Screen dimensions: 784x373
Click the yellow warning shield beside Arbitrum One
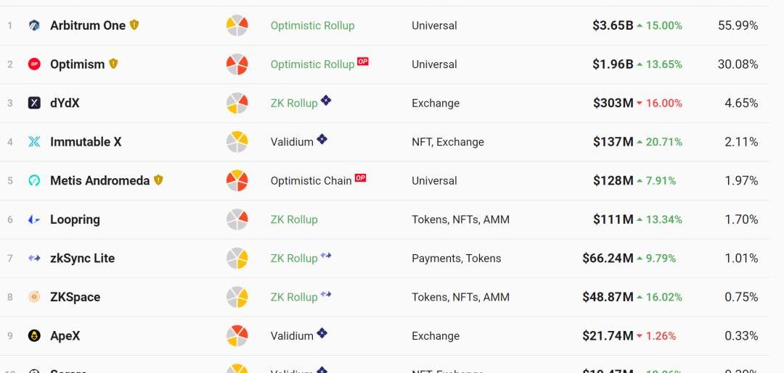(134, 25)
